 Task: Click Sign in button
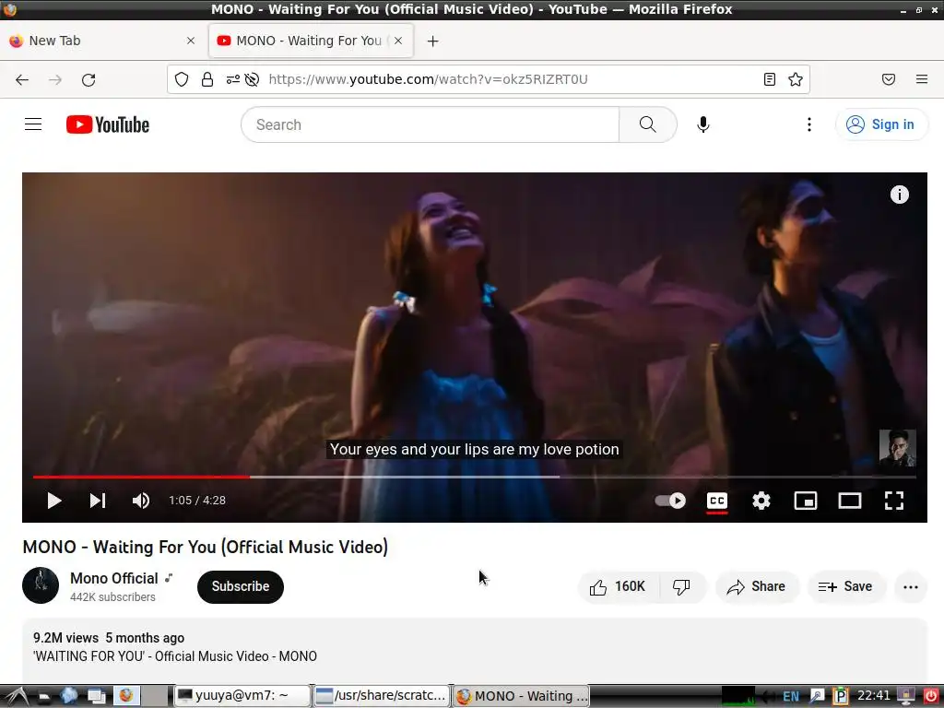[x=880, y=124]
